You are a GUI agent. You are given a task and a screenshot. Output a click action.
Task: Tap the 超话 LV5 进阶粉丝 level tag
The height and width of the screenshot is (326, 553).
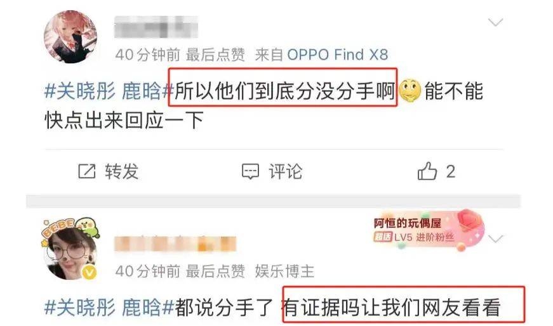[414, 237]
